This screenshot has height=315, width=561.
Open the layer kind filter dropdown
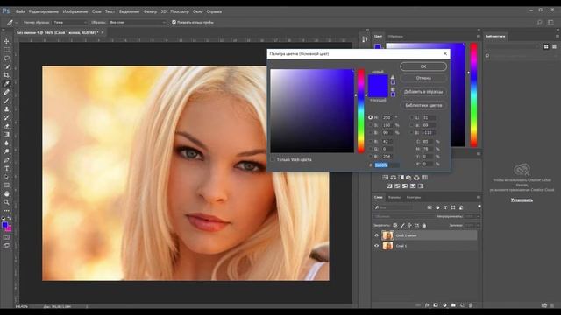click(x=394, y=207)
